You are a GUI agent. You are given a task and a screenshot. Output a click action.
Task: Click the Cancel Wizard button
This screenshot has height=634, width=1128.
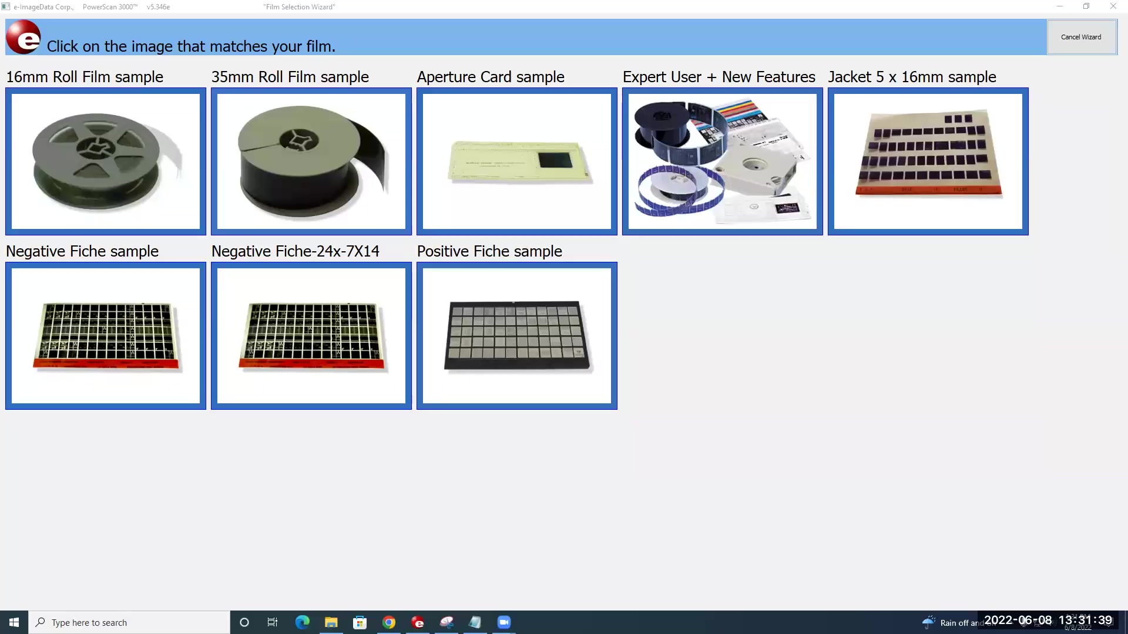1081,36
